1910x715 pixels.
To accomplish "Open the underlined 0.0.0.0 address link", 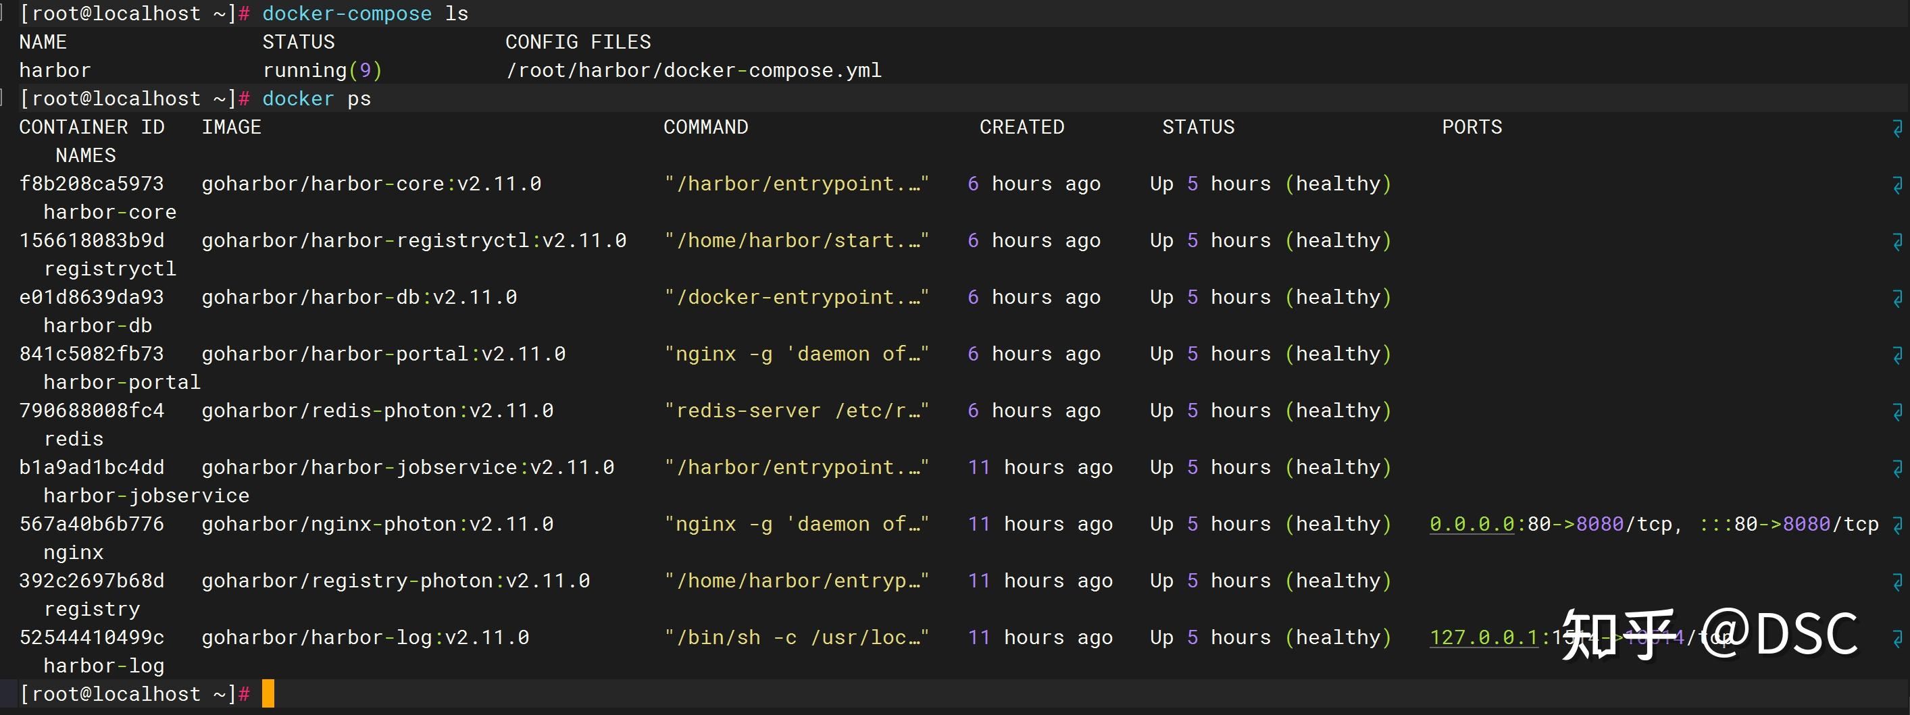I will tap(1473, 524).
